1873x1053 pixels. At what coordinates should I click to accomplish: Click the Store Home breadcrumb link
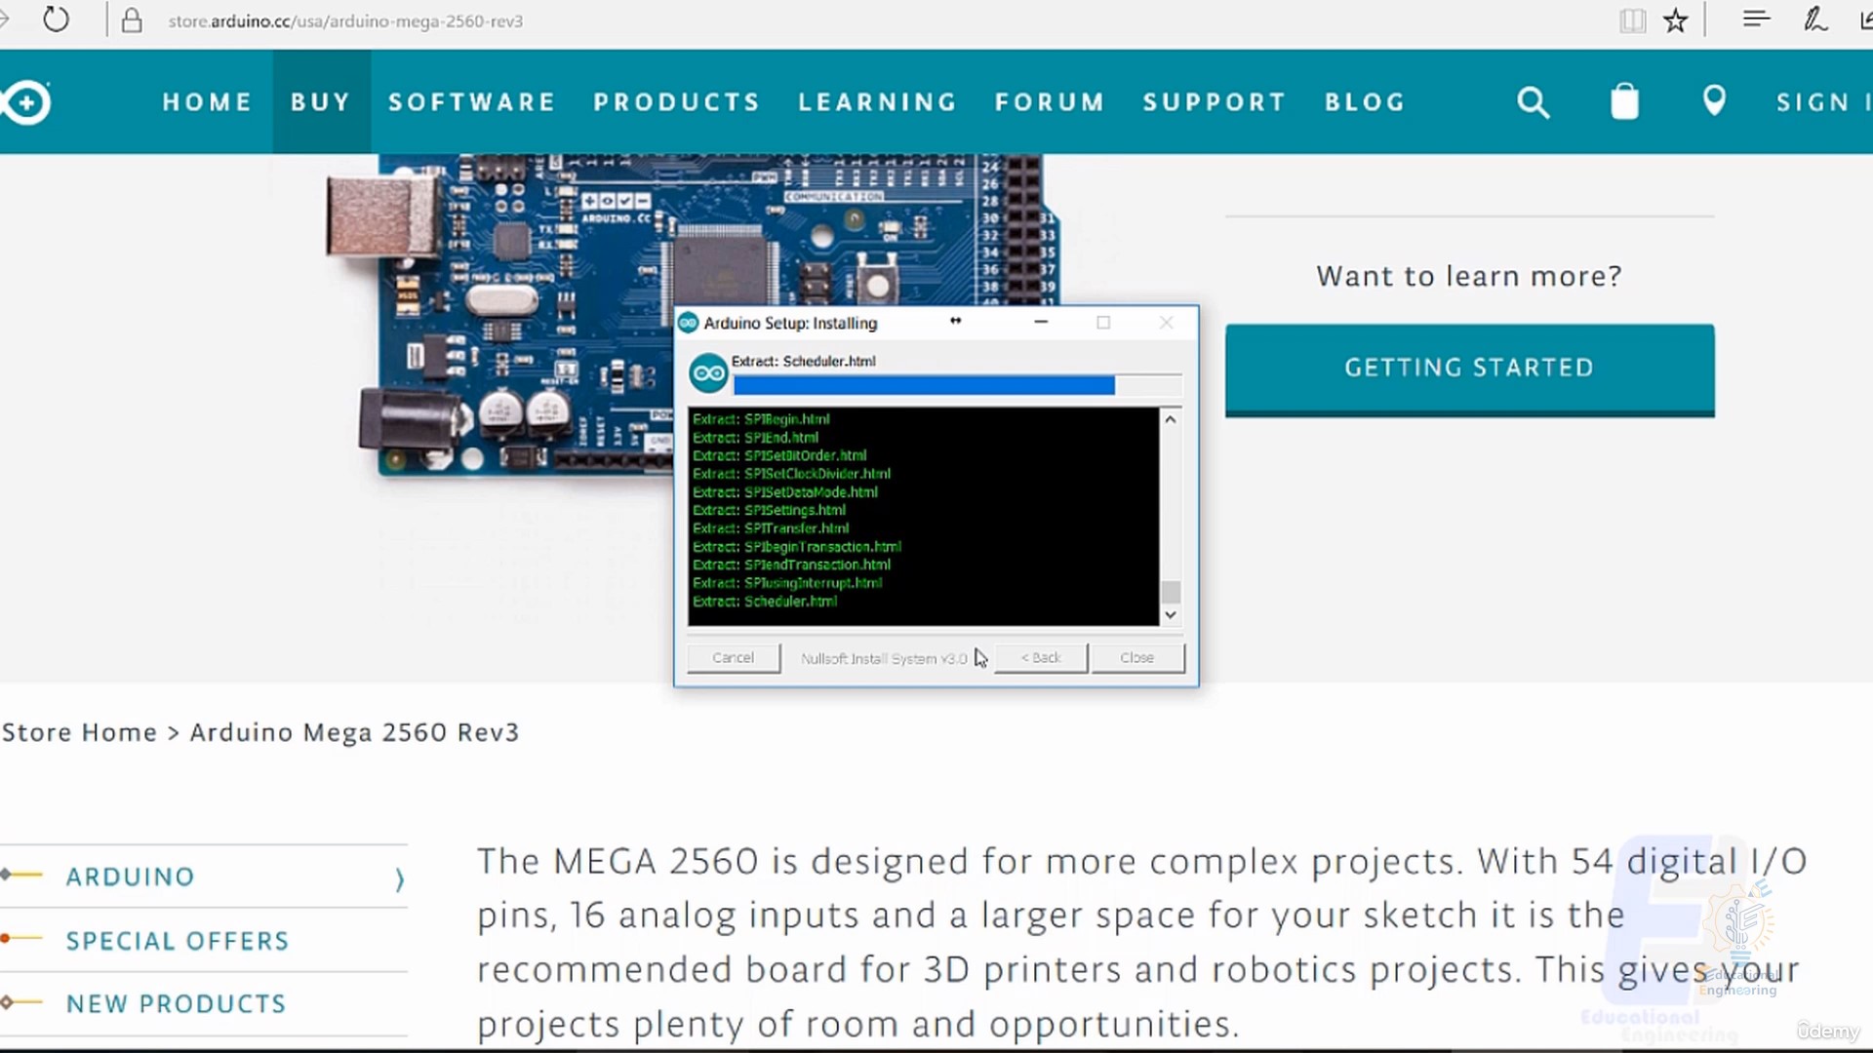79,732
